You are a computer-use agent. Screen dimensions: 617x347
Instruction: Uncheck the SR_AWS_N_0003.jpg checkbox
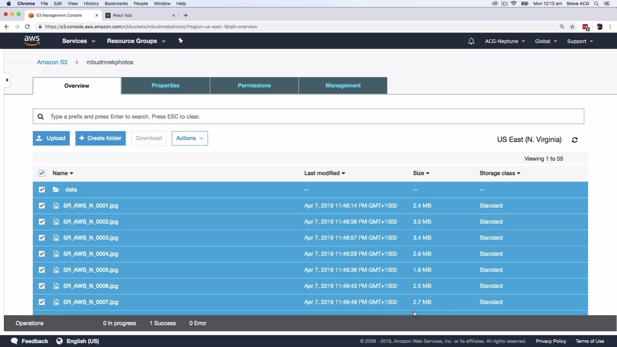(42, 238)
